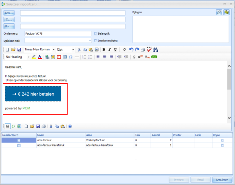Apply subscript formatting
Screen dimensions: 235x185
tap(147, 57)
